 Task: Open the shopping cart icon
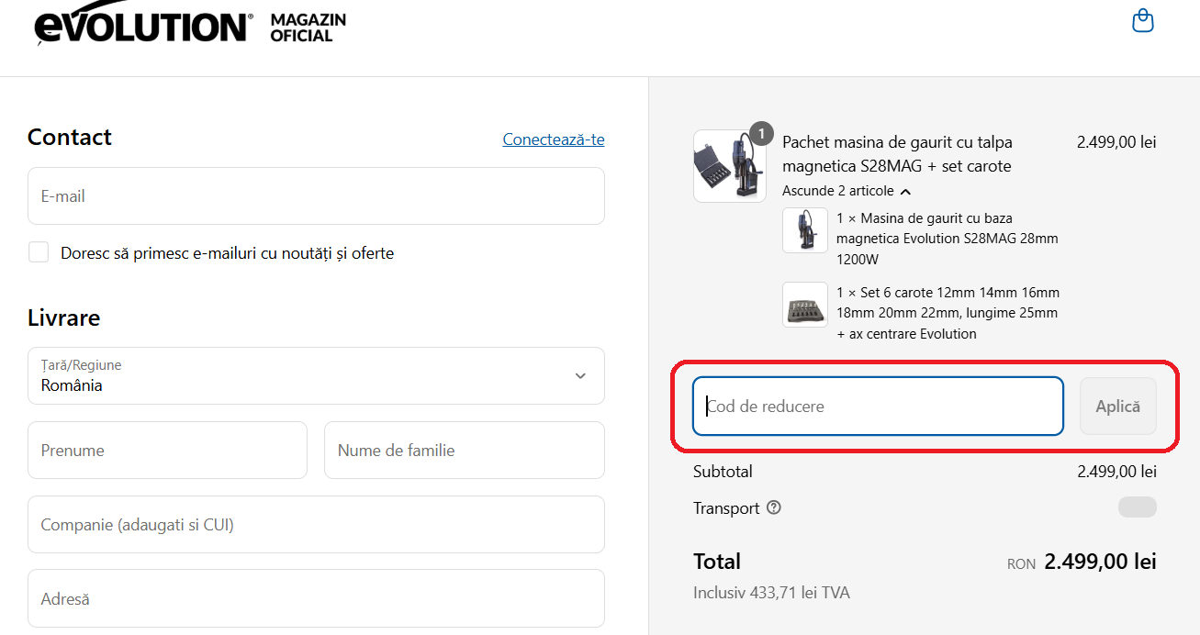[x=1142, y=19]
